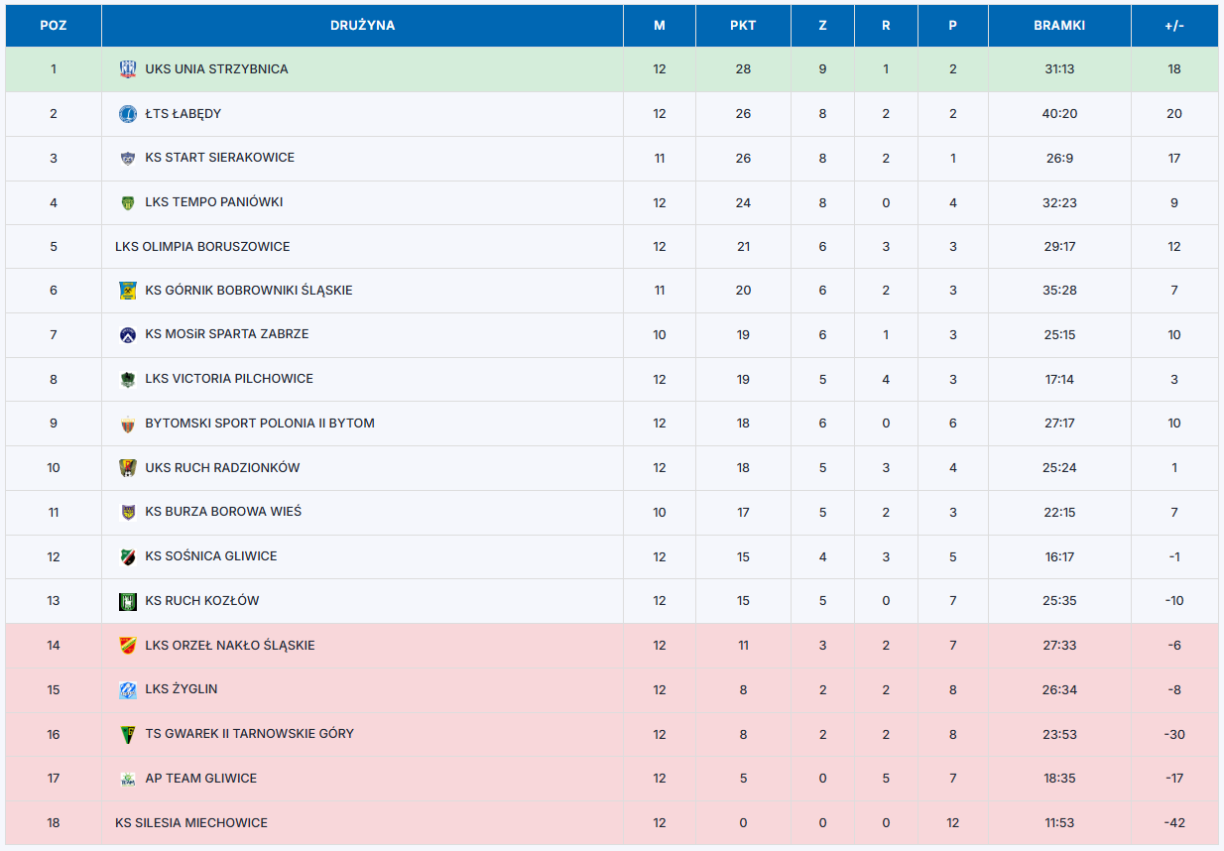Click the +/- goal difference header
Image resolution: width=1224 pixels, height=851 pixels.
(1174, 26)
